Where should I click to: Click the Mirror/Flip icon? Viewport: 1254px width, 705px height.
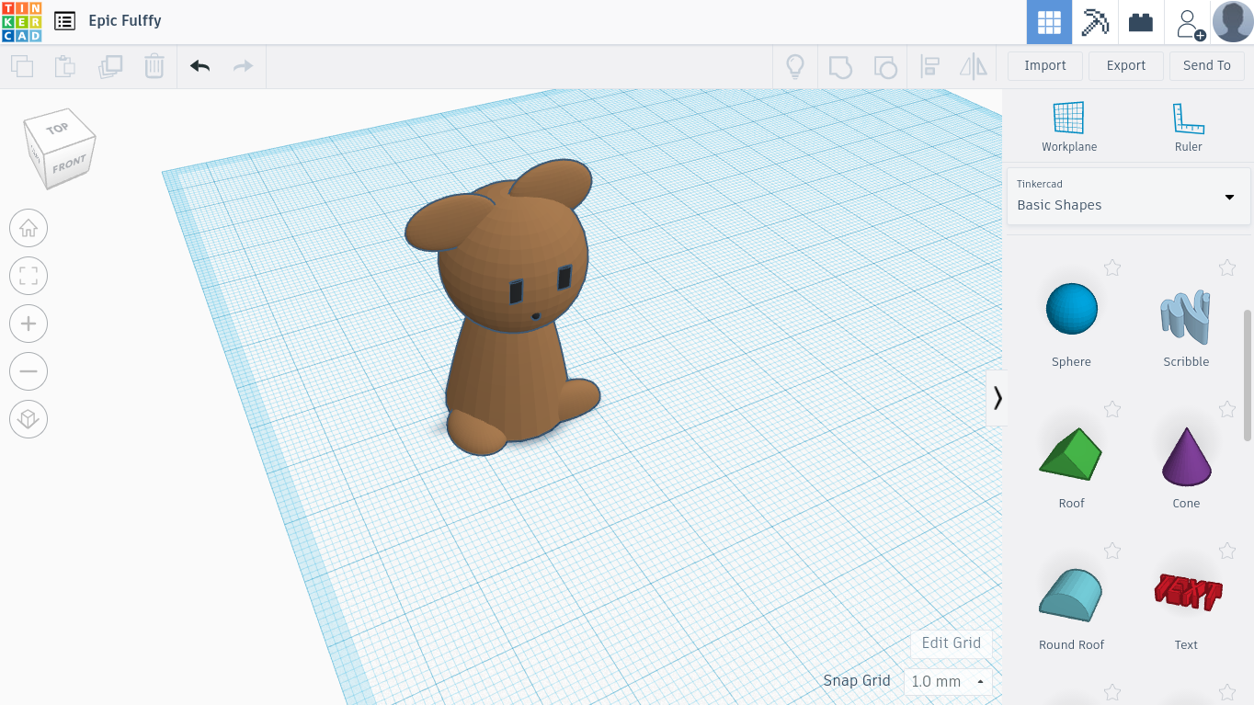click(973, 66)
